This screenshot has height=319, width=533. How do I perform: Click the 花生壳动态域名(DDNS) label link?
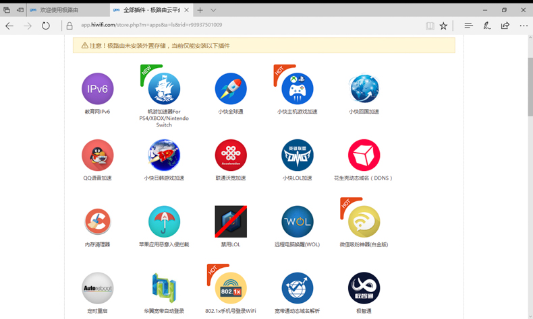364,178
